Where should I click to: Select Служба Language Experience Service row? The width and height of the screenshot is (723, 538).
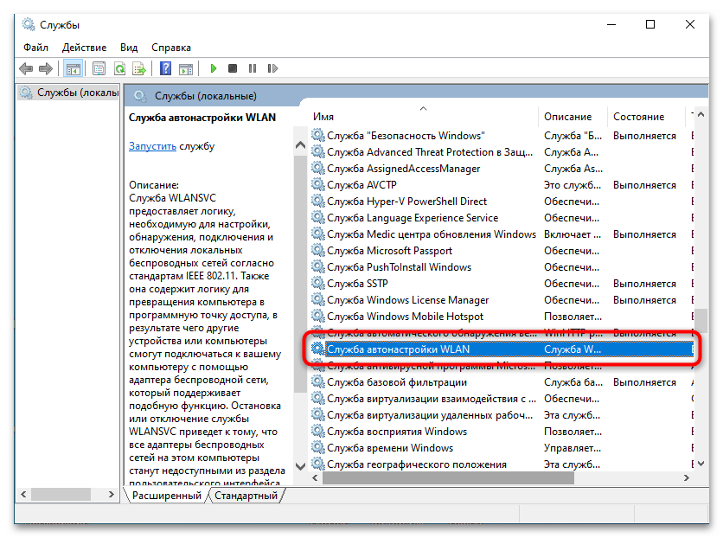coord(502,218)
